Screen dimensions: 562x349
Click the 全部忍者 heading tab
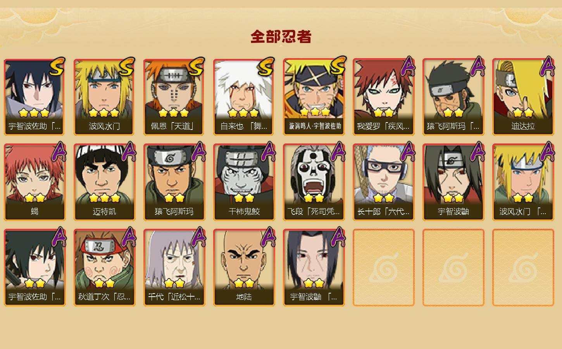281,37
